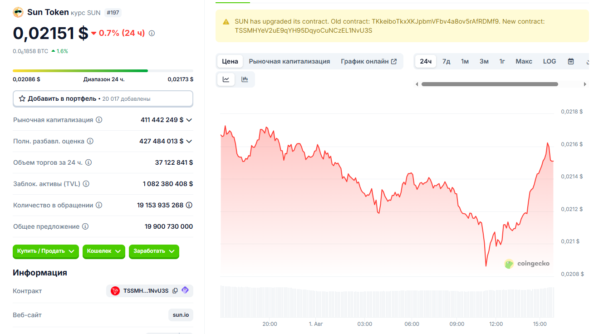The width and height of the screenshot is (599, 334).
Task: Click info icon beside Рыночная капитализация
Action: [x=99, y=120]
